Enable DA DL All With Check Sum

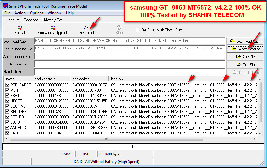[137, 30]
